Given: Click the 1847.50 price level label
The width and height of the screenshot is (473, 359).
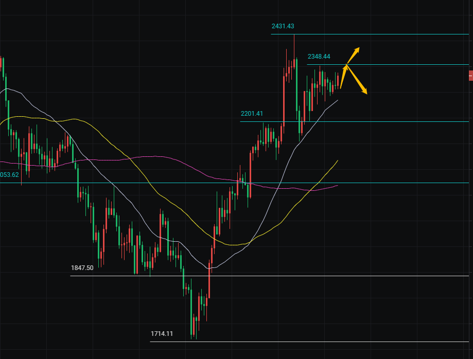Looking at the screenshot, I should 82,268.
